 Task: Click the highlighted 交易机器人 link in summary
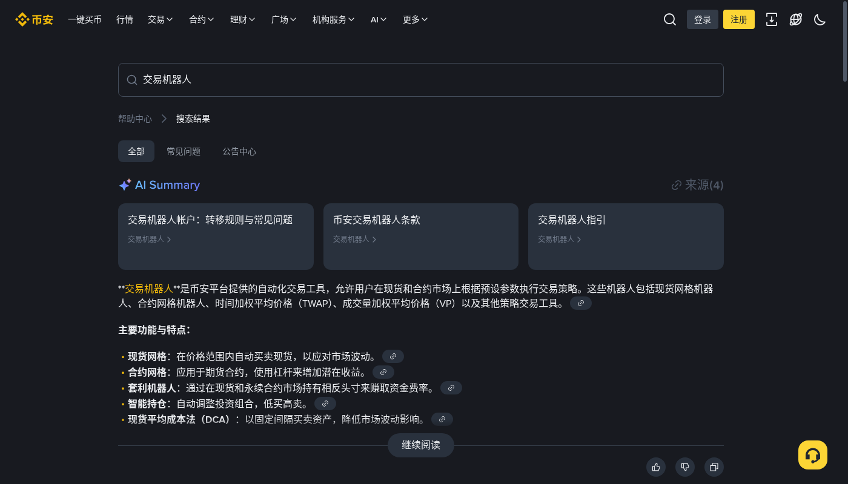point(149,289)
